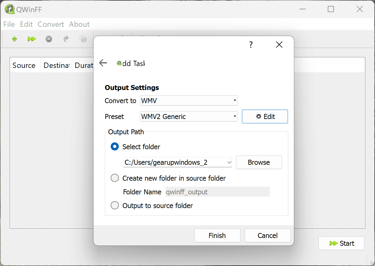Open the WMV2 Generic preset dropdown
Image resolution: width=375 pixels, height=266 pixels.
(x=189, y=116)
